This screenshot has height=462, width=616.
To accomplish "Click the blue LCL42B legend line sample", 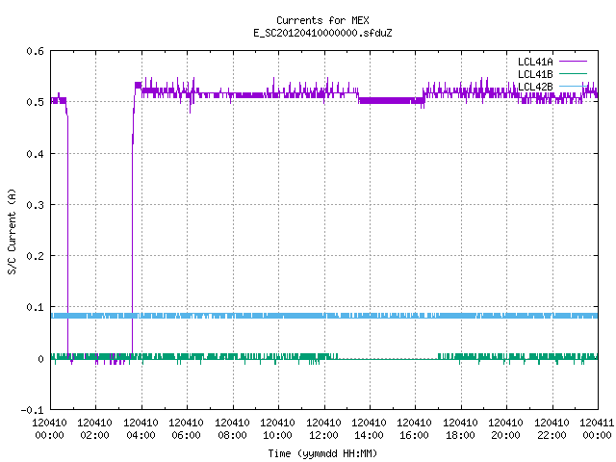I will tap(573, 87).
